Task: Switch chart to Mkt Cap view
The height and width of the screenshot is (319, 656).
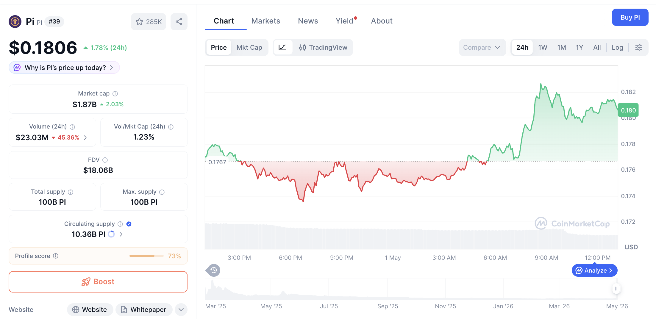Action: tap(249, 47)
